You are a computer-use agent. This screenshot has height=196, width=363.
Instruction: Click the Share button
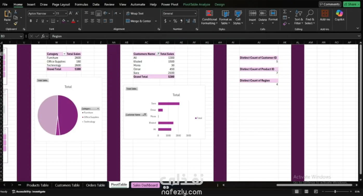[x=352, y=4]
